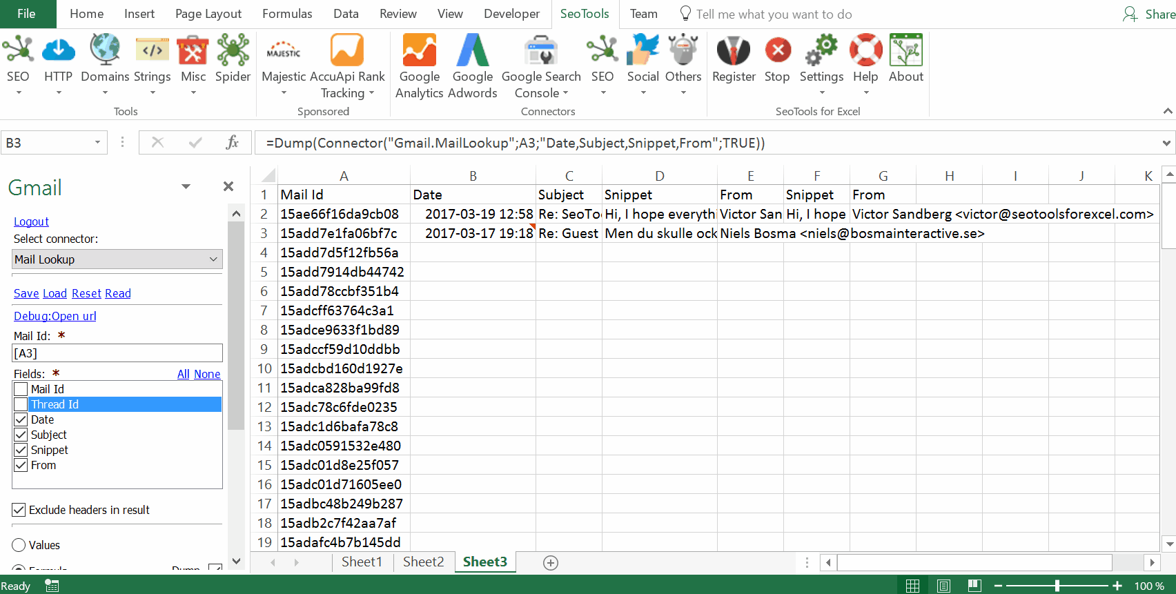Click the Insert Function fx icon
Screen dimensions: 1176x594
233,142
